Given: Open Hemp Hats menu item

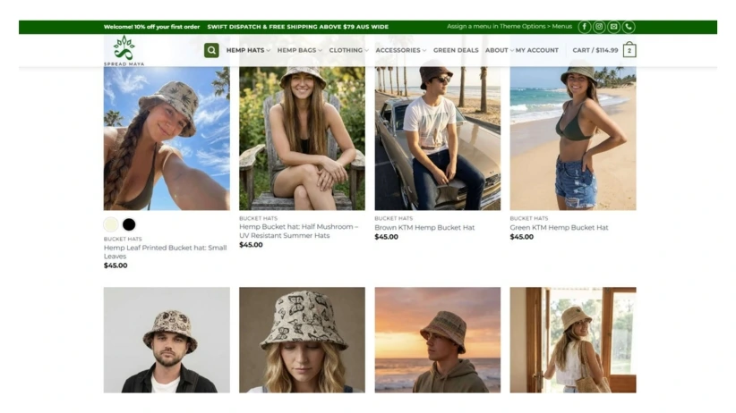Looking at the screenshot, I should click(x=245, y=50).
